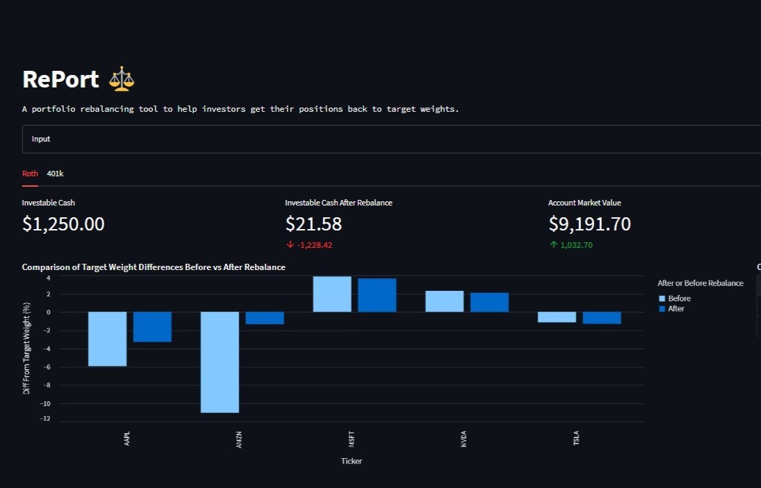This screenshot has width=761, height=488.
Task: Open the 401k account tab
Action: click(55, 174)
